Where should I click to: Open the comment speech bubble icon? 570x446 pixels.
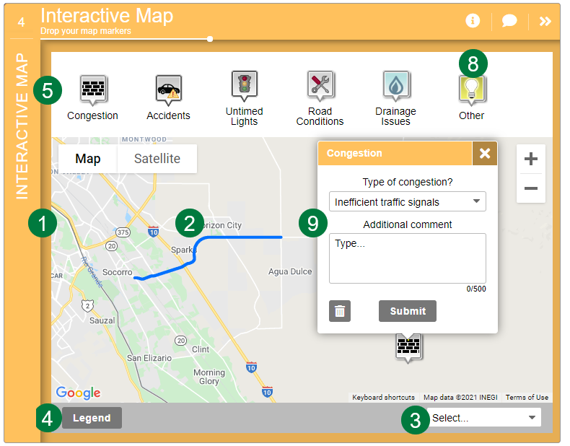pos(509,21)
